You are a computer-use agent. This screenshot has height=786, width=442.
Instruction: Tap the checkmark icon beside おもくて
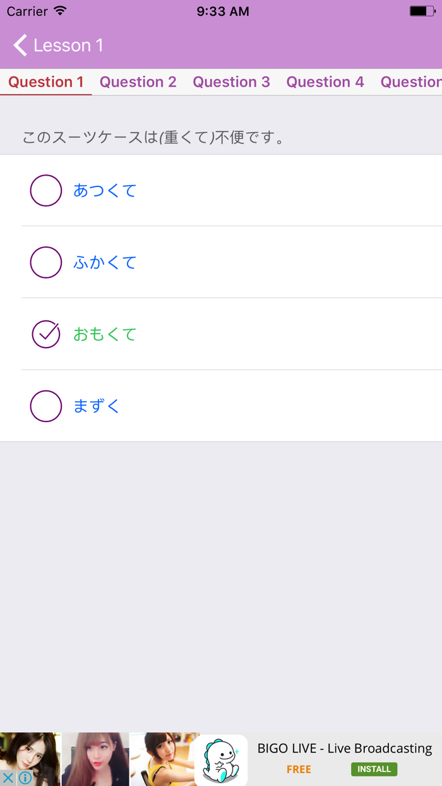pos(45,334)
